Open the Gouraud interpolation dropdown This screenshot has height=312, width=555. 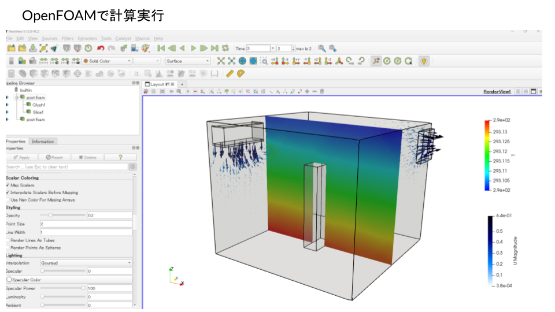[86, 263]
